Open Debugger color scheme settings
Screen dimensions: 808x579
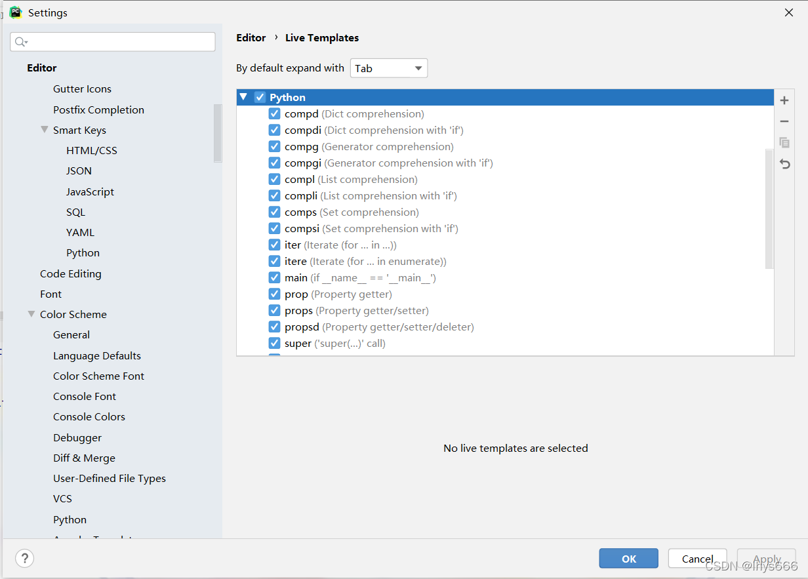point(77,437)
